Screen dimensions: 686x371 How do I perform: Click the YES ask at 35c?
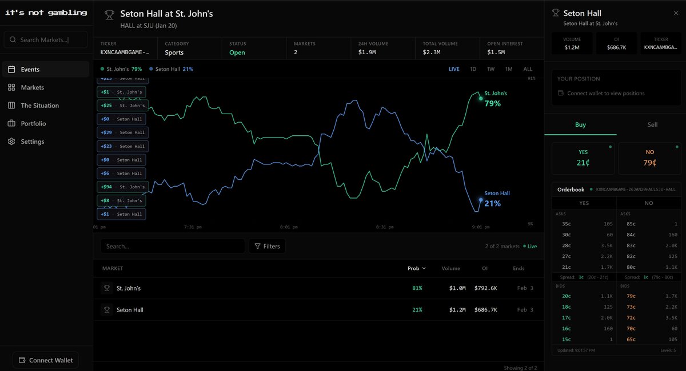pos(584,224)
